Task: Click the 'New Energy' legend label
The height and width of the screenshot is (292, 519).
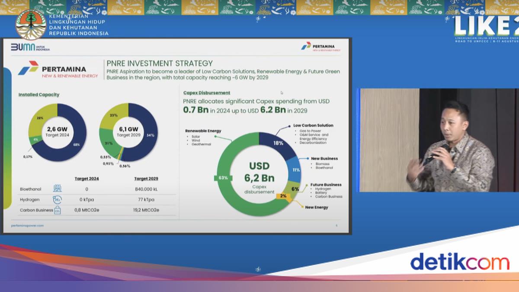Action: coord(317,207)
